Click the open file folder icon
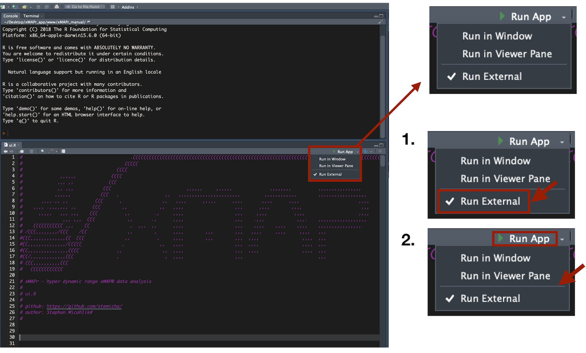The width and height of the screenshot is (586, 353). (x=25, y=7)
